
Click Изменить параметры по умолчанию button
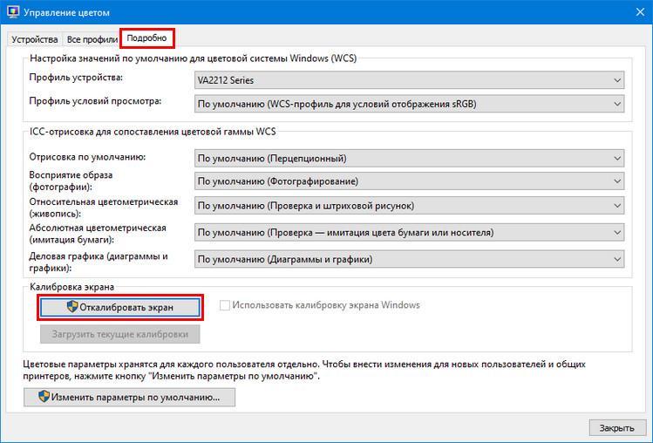[x=130, y=397]
